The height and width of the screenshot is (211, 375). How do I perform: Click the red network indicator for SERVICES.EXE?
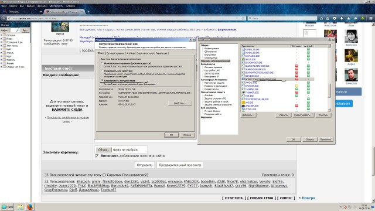coord(296,76)
